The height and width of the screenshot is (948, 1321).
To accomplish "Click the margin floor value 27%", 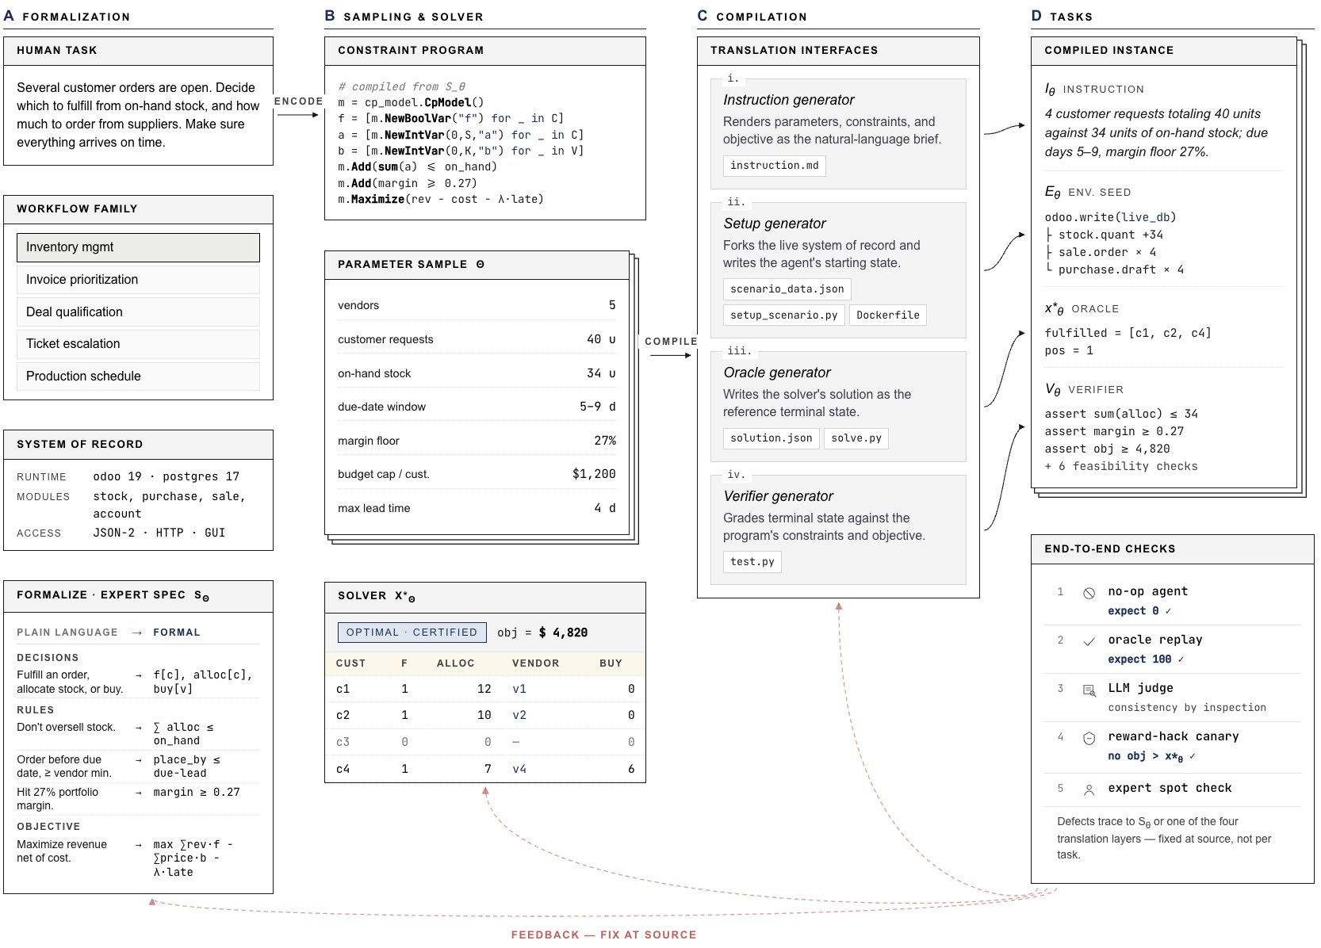I will pyautogui.click(x=605, y=441).
